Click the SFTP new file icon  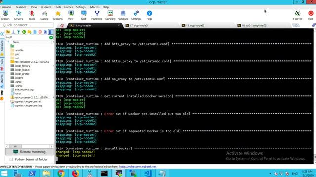coord(35,32)
